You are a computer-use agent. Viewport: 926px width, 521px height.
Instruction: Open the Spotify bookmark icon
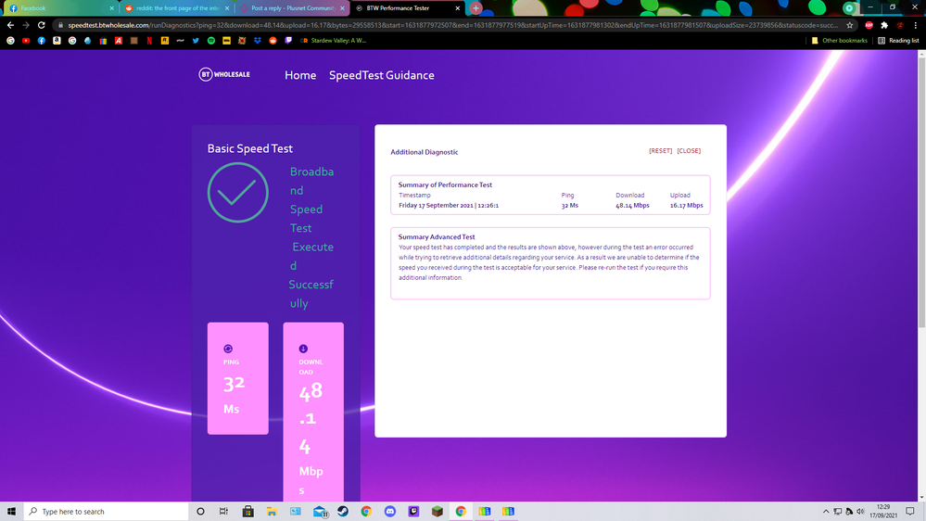(x=211, y=41)
